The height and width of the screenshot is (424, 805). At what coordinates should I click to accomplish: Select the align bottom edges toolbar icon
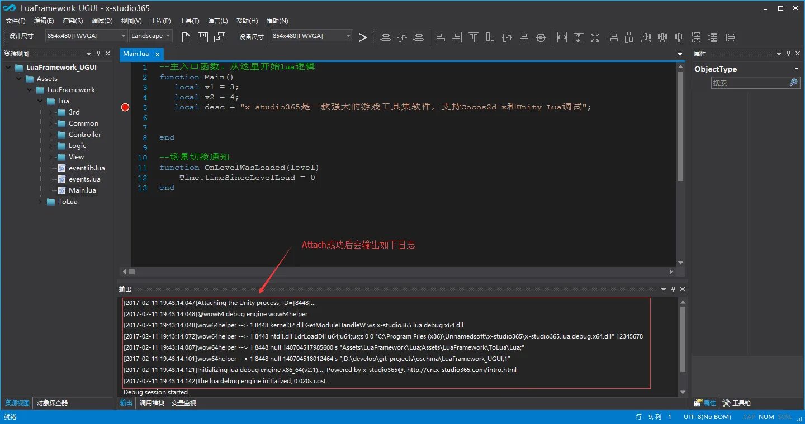[490, 37]
